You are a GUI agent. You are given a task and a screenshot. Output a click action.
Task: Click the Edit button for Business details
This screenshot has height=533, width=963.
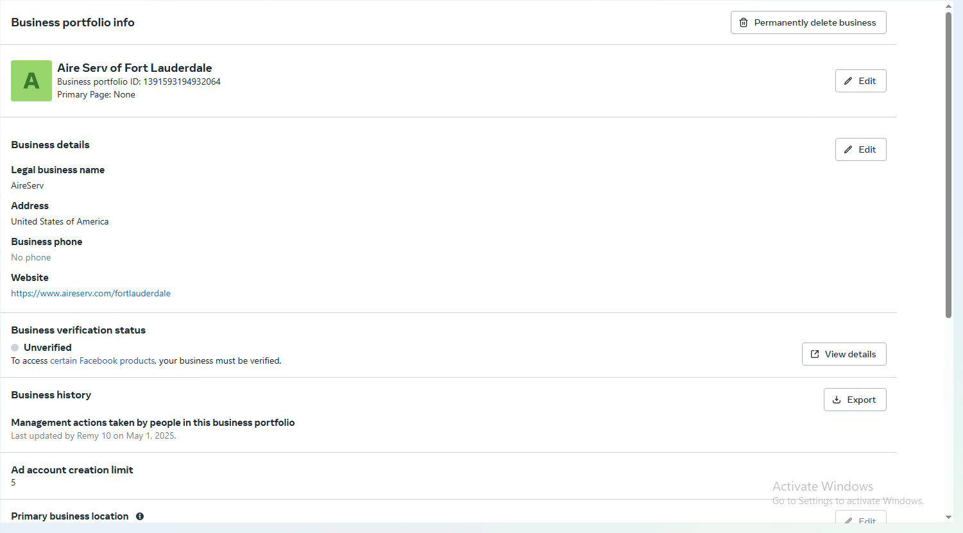[x=860, y=149]
